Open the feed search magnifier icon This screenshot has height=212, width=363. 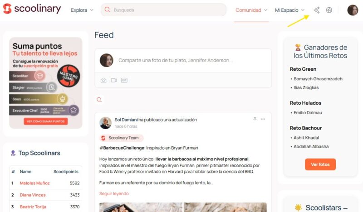(x=99, y=99)
